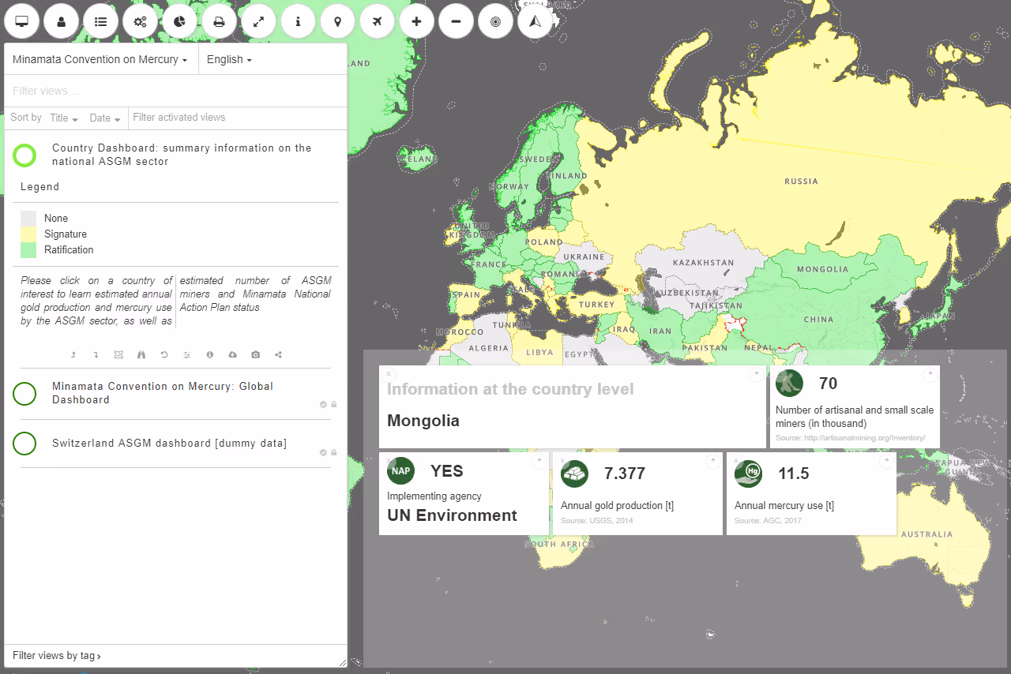Click the info 'i' toolbar button
Viewport: 1011px width, 674px height.
[299, 21]
